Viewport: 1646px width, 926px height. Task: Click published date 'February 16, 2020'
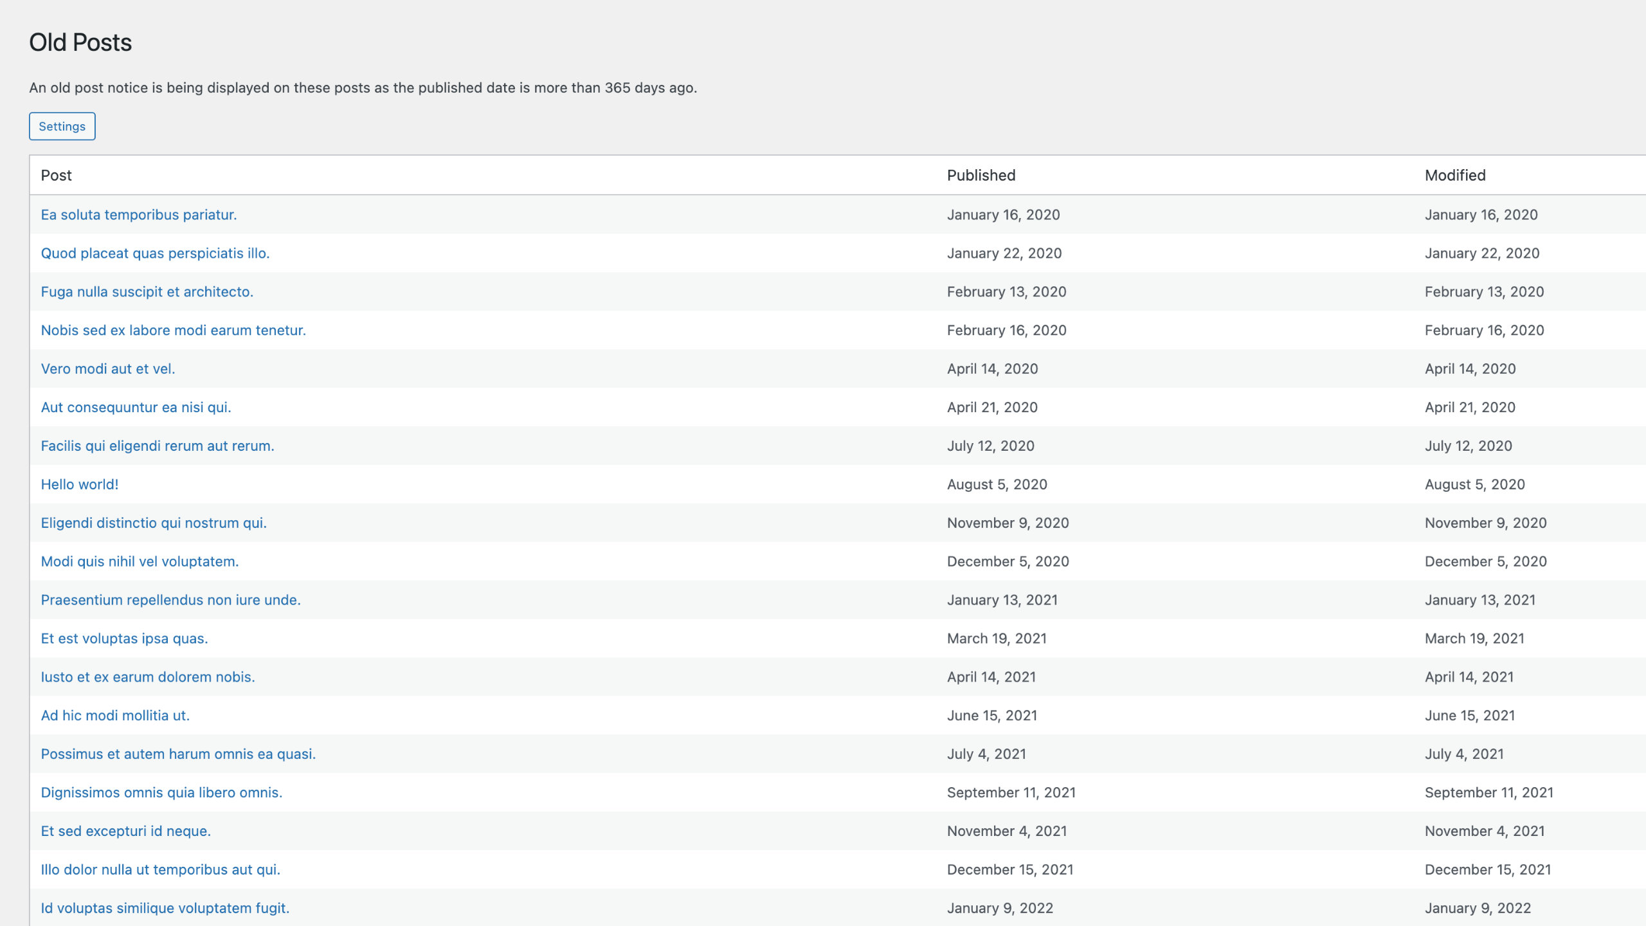tap(1007, 331)
